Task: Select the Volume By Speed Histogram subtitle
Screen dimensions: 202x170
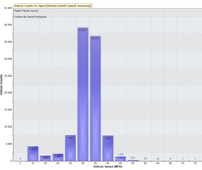Action: 31,17
